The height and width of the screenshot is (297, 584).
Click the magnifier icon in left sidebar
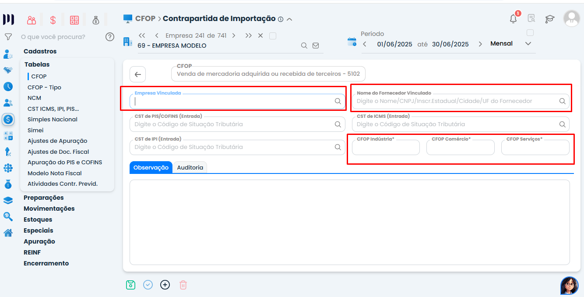[8, 216]
